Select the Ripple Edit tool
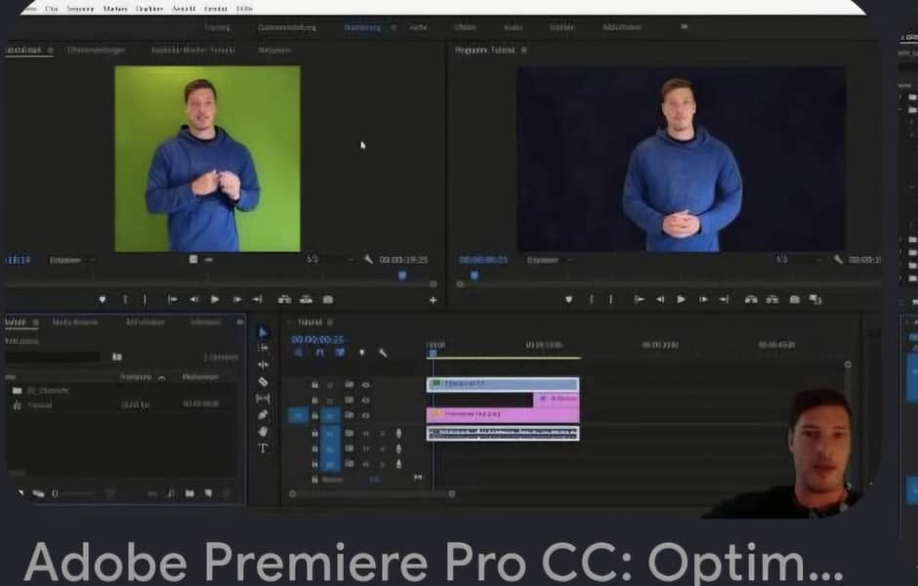 coord(263,364)
